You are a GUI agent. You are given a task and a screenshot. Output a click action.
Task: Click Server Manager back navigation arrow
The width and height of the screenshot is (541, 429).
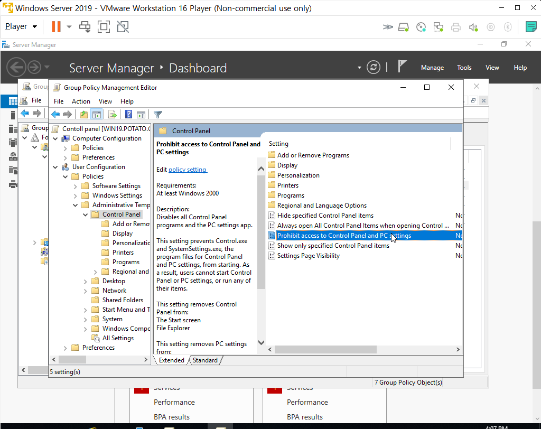click(16, 67)
